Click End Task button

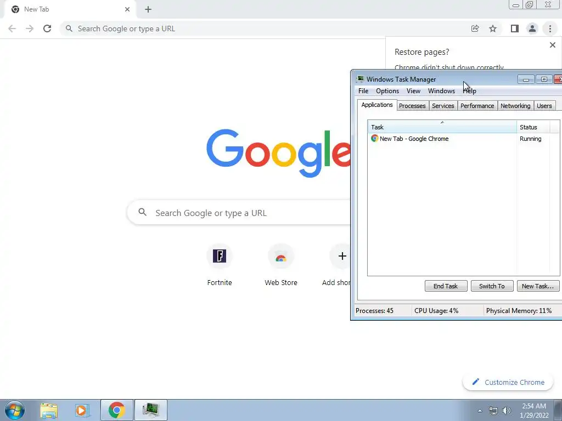446,286
